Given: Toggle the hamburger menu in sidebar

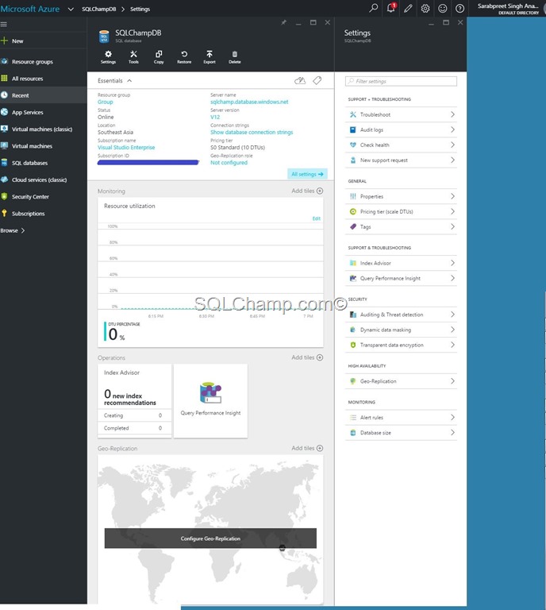Looking at the screenshot, I should (x=4, y=24).
